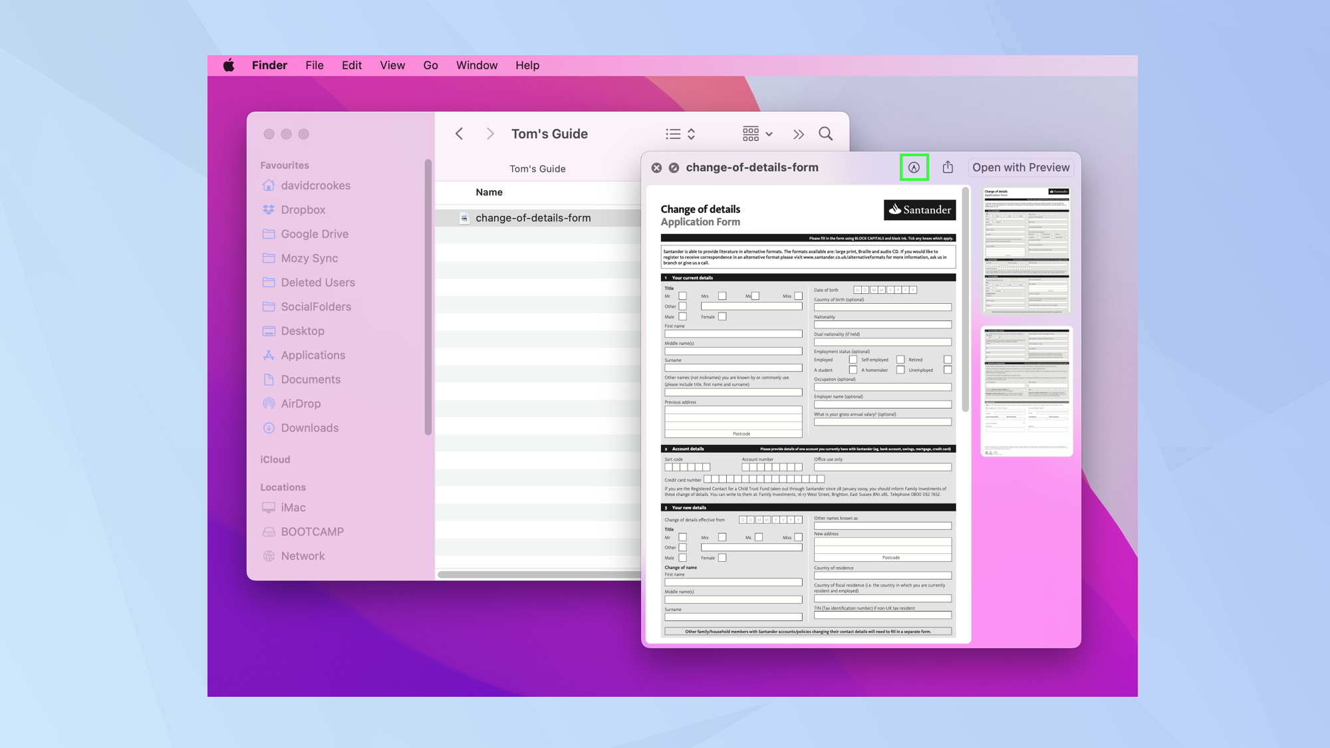Navigate back using the Finder back arrow
This screenshot has height=748, width=1330.
point(459,134)
